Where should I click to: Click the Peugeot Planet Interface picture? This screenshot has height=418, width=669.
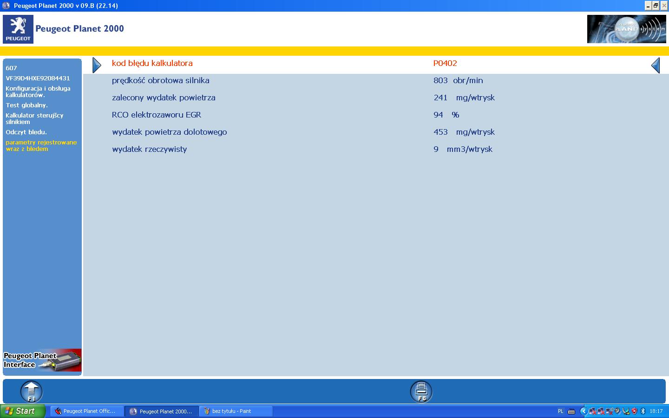42,360
